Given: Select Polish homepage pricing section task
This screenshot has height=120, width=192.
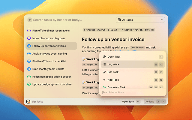Looking at the screenshot, I should [x=51, y=77].
